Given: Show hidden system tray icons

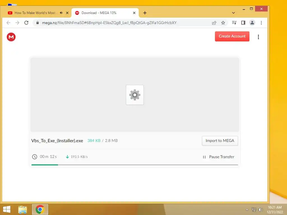Looking at the screenshot, I should coord(247,210).
